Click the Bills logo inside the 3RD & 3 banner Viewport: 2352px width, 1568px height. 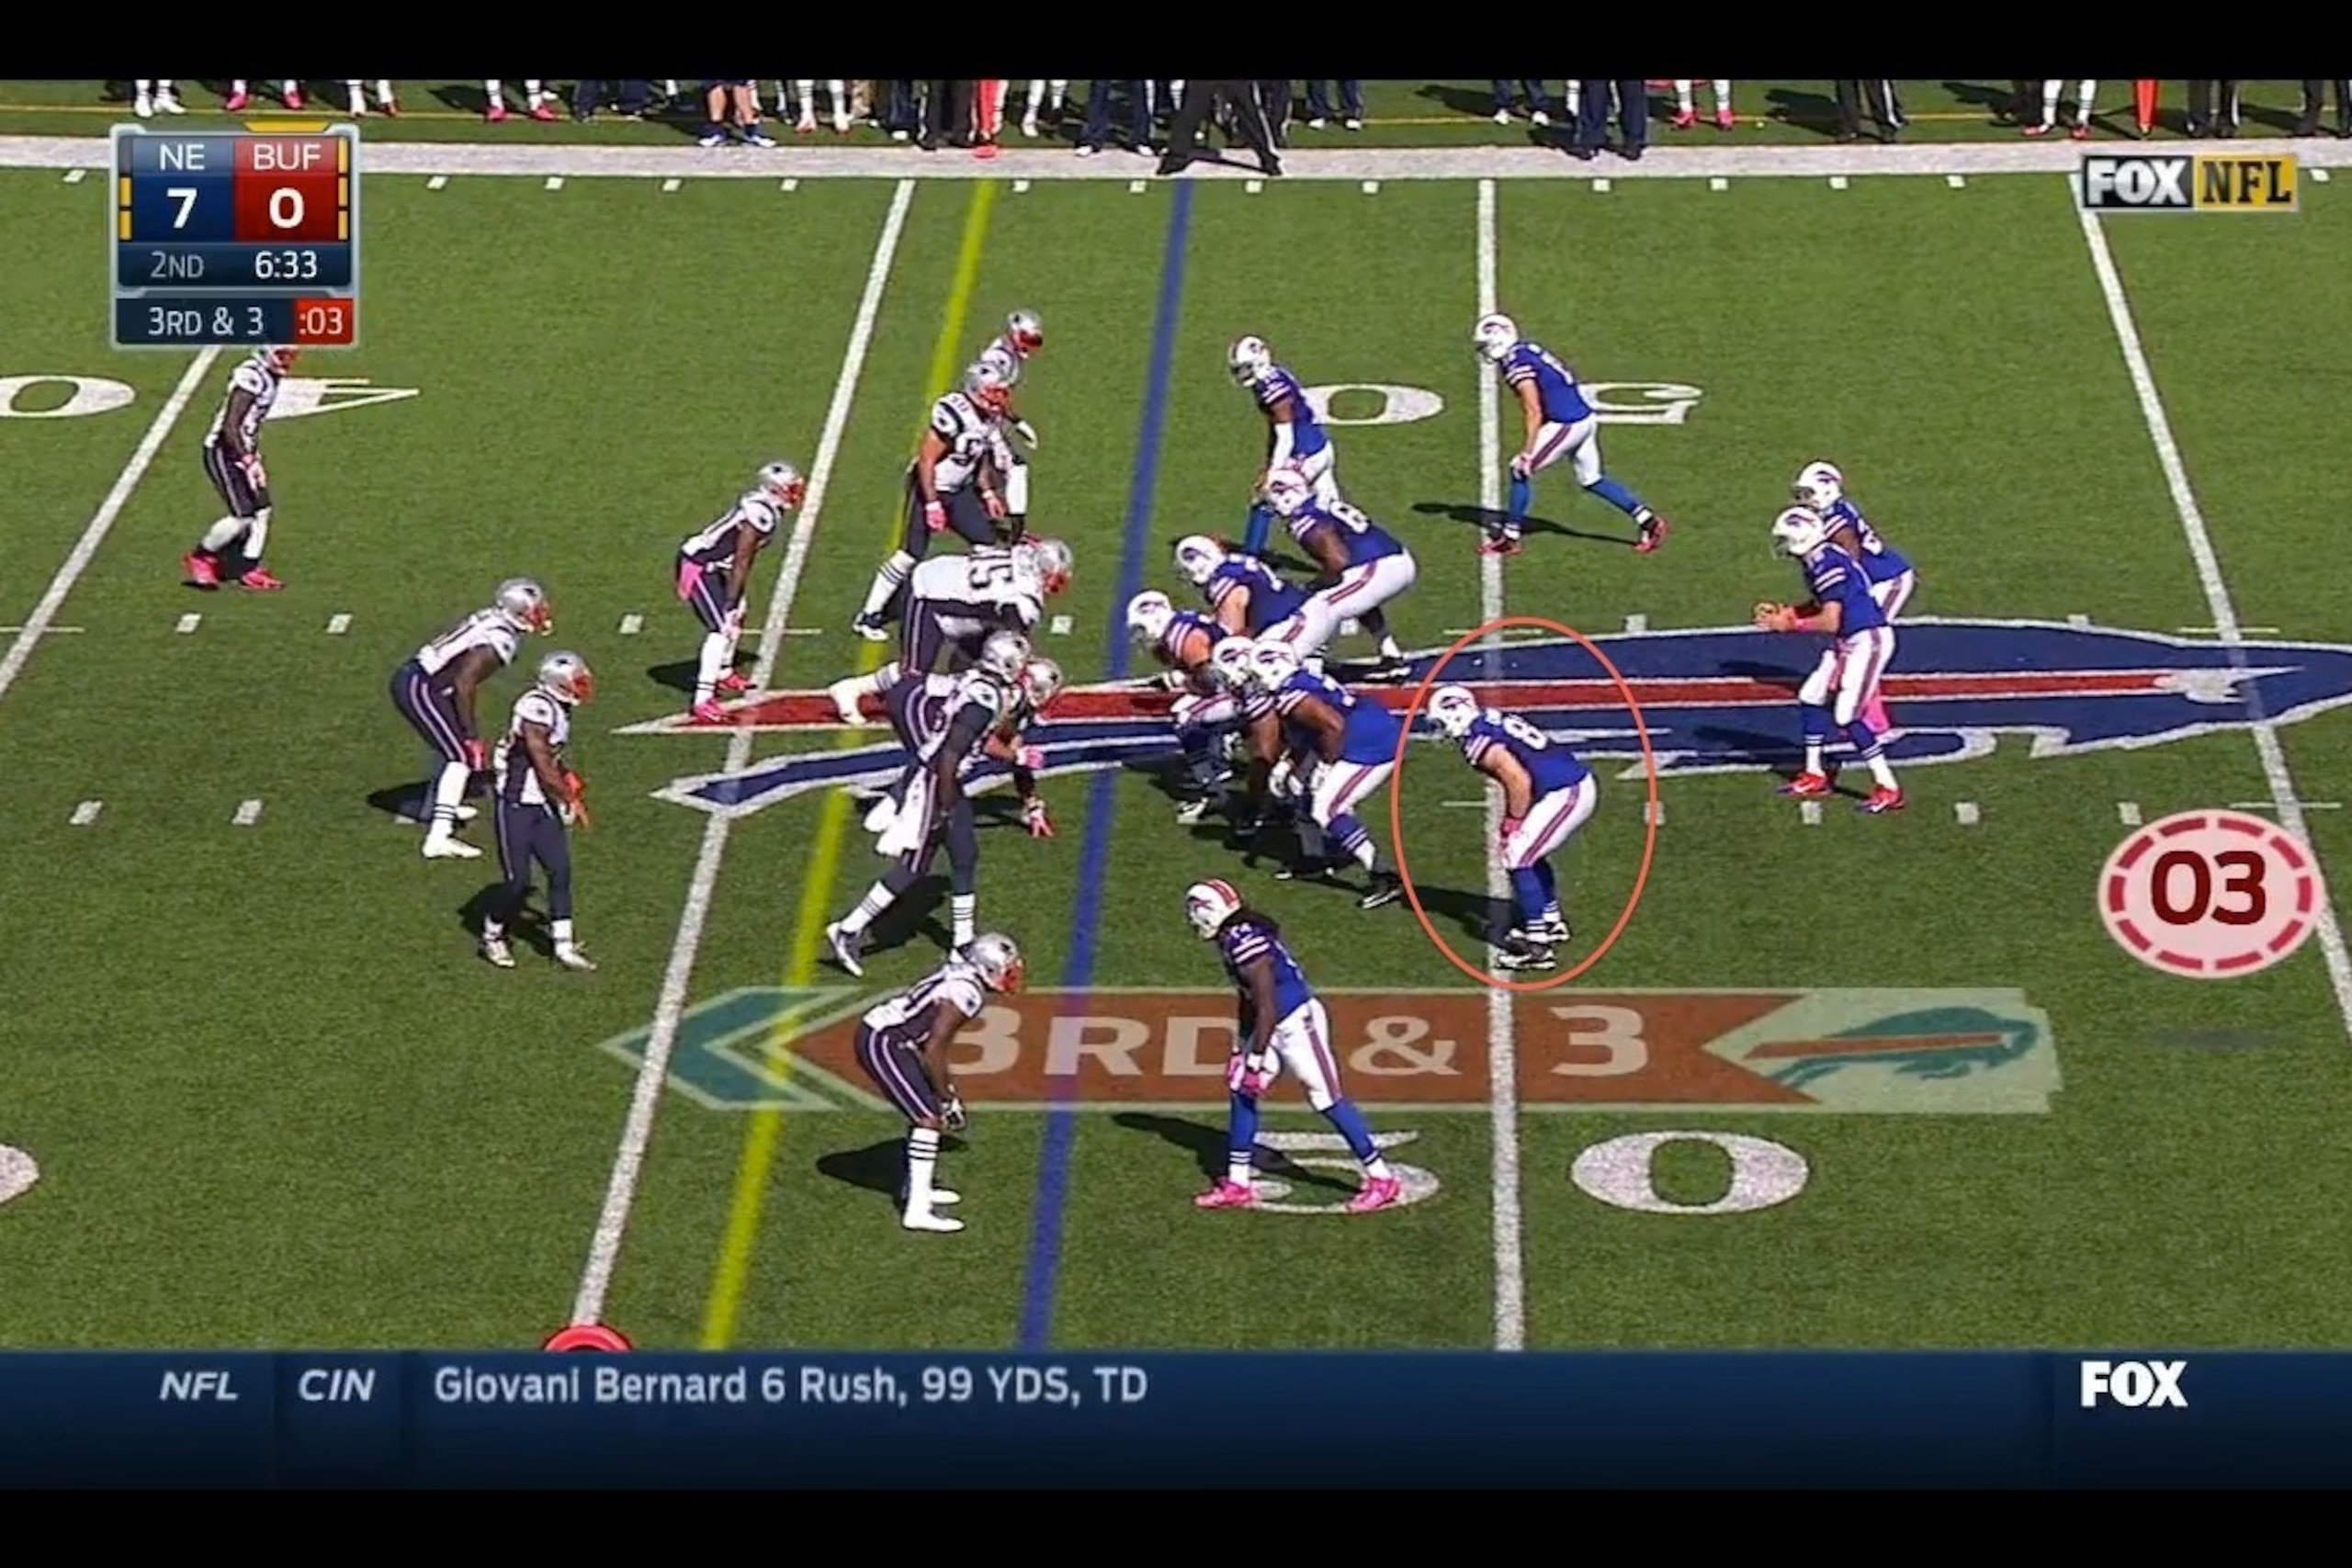(x=1892, y=1050)
